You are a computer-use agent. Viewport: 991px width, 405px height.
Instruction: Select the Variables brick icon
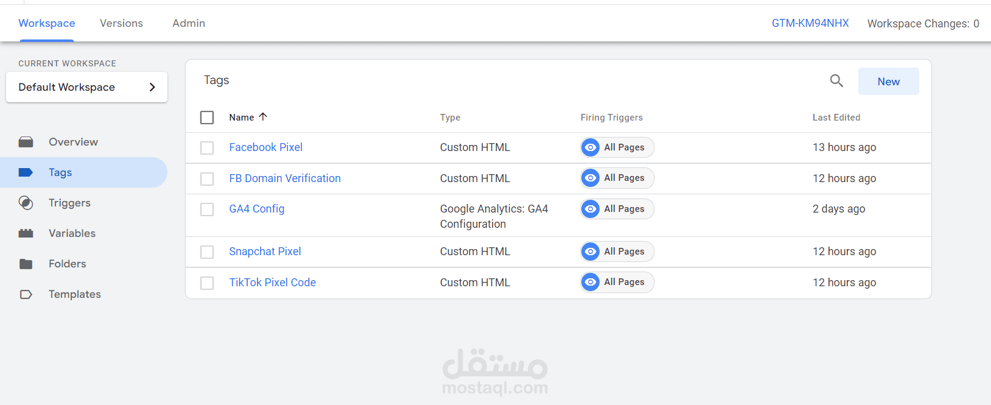click(x=26, y=233)
